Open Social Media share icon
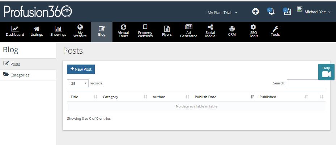This screenshot has height=145, width=336. tap(210, 27)
